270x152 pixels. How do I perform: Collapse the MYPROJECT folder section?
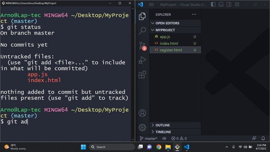point(175,30)
